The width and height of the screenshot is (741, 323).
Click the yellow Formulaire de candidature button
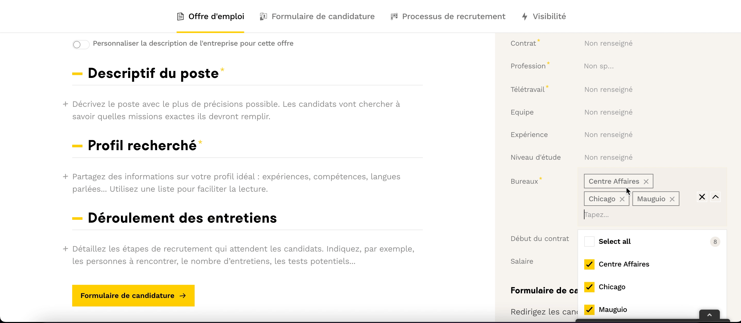133,296
